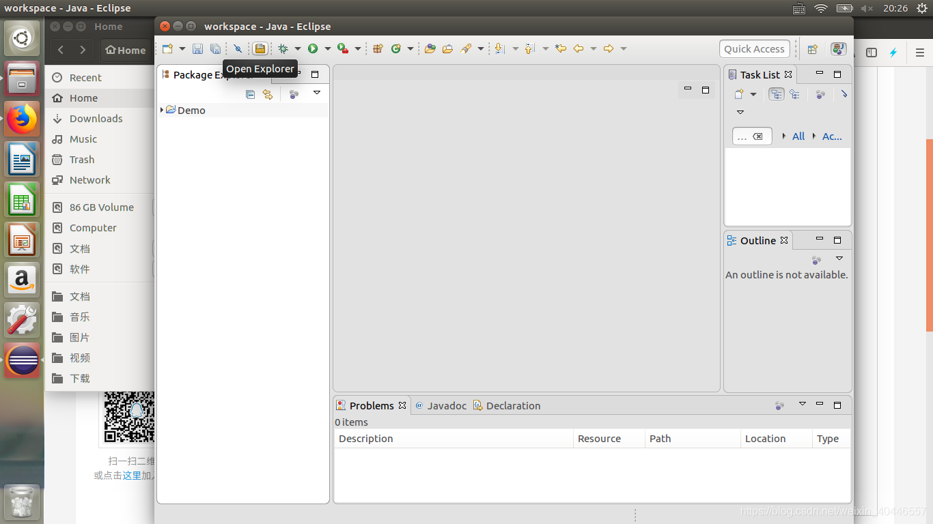Toggle Link with Editor in Package Explorer
933x524 pixels.
click(267, 94)
